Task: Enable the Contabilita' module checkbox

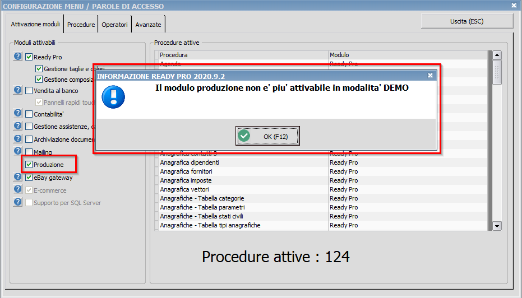Action: click(x=29, y=114)
